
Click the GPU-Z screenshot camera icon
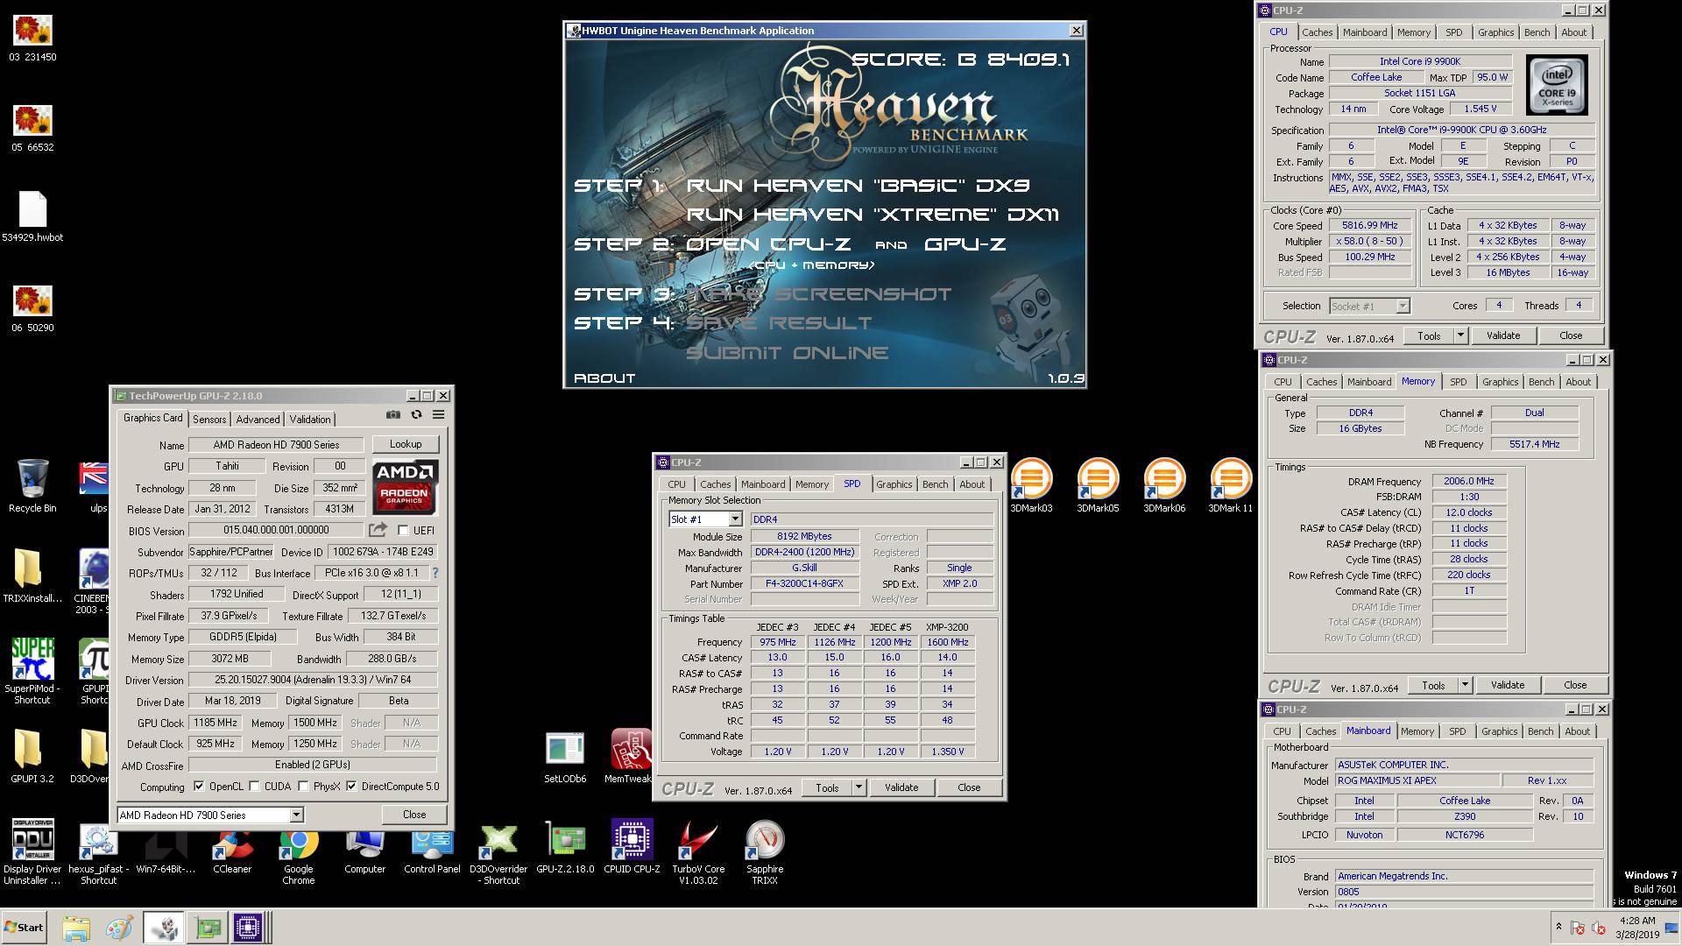[x=393, y=415]
